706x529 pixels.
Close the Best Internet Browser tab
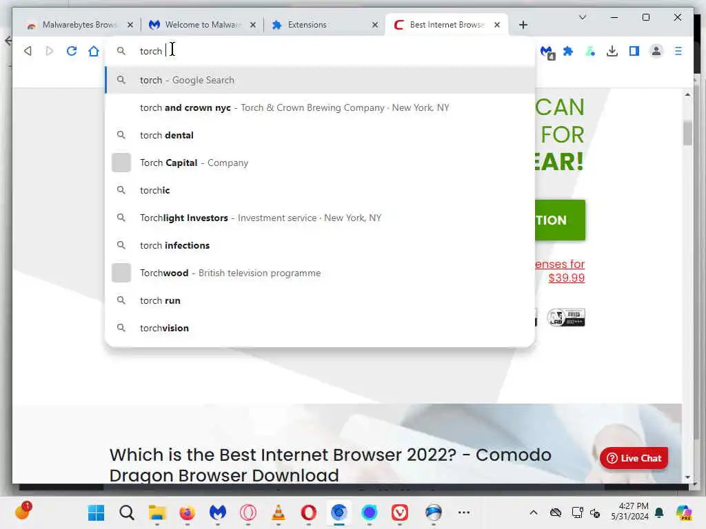(x=497, y=25)
